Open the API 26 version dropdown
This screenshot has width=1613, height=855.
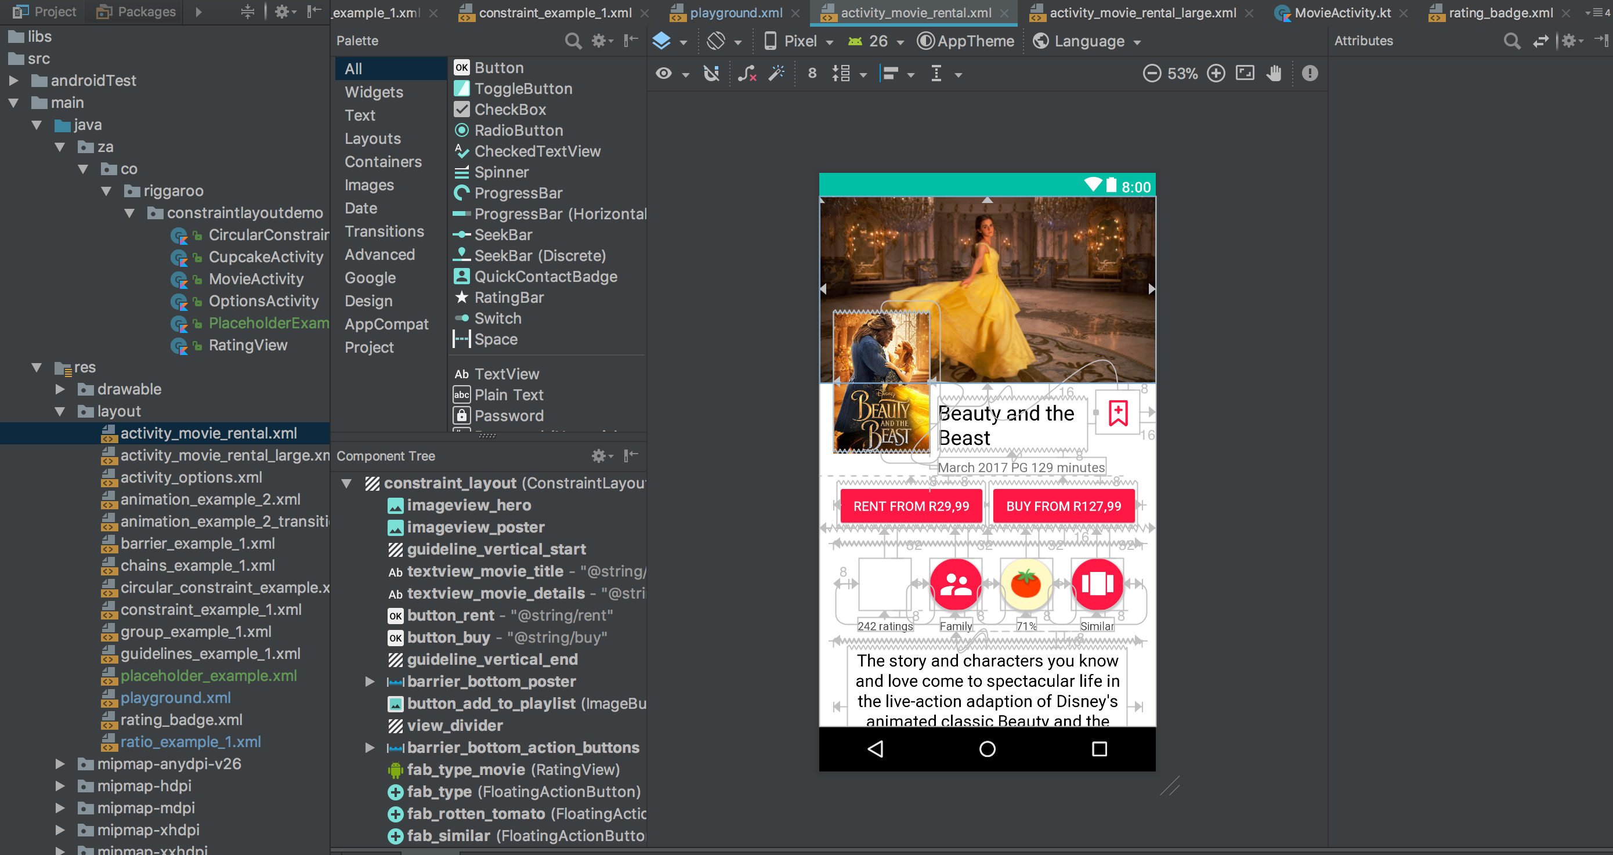[876, 41]
